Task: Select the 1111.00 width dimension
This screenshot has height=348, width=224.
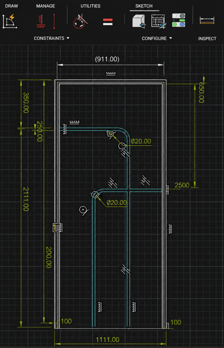Action: tap(107, 339)
